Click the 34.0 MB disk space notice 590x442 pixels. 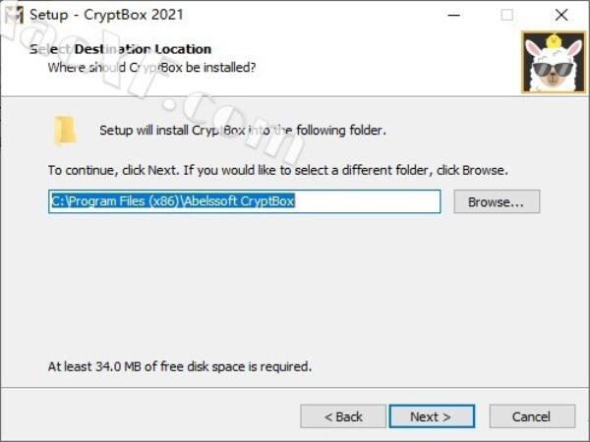tap(180, 366)
